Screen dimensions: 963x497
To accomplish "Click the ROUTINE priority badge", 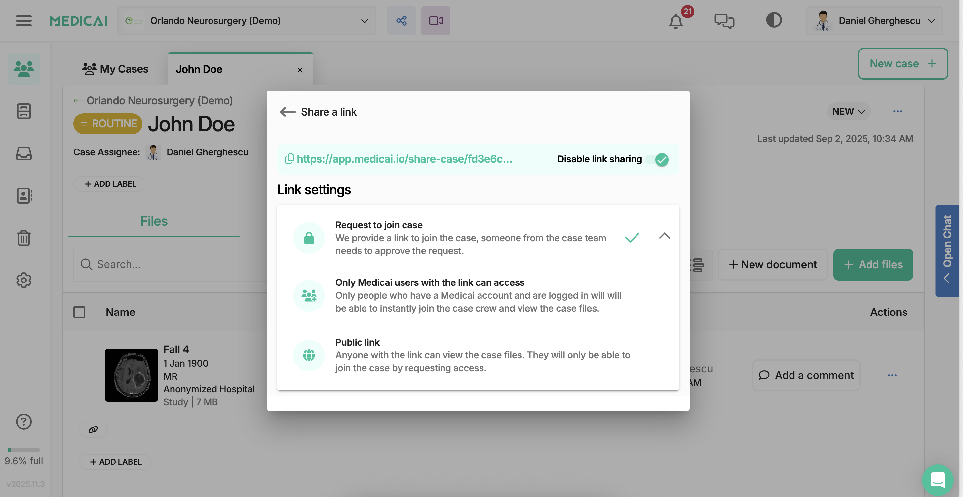I will [108, 124].
